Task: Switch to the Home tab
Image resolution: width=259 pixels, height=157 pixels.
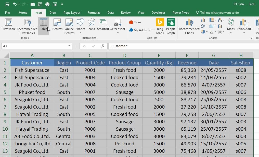Action: click(x=23, y=13)
